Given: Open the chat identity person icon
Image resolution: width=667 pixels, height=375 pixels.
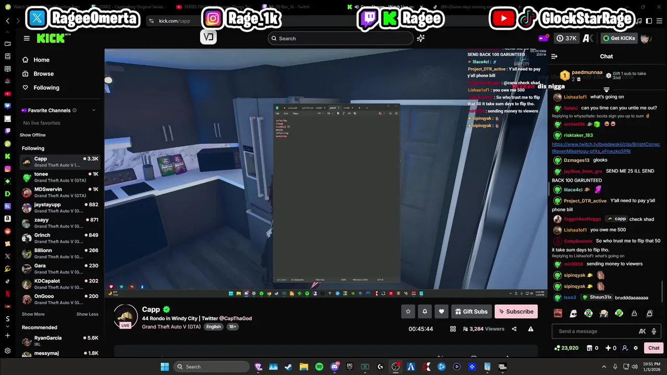Looking at the screenshot, I should click(625, 348).
